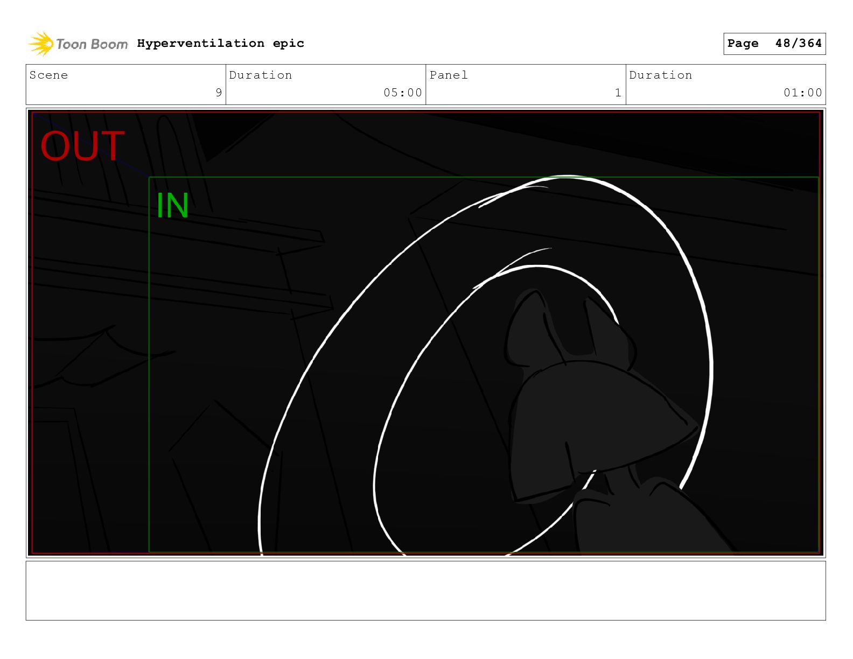Click the storyboard panel drawing thumbnail
Screen dimensions: 853x659
[x=425, y=333]
